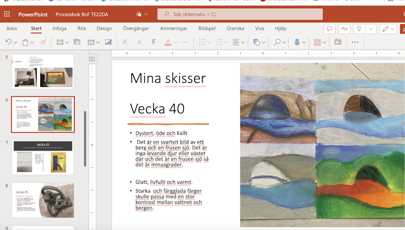Open the font color dropdown arrow

(176, 42)
